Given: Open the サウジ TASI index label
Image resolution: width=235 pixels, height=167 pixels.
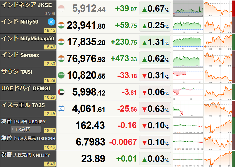Looking at the screenshot, I should [17, 72].
